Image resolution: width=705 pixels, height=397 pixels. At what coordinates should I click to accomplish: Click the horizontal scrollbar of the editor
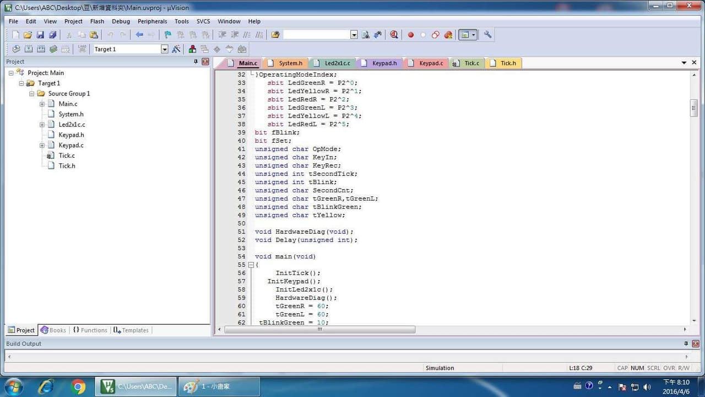click(319, 330)
